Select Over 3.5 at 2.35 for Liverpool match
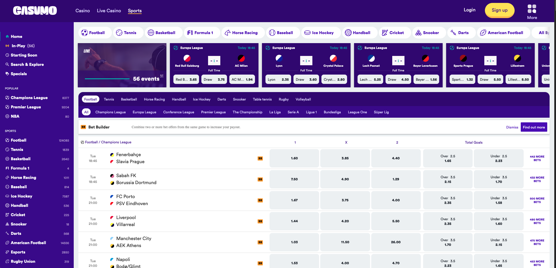Screen dimensions: 556x268 448,221
